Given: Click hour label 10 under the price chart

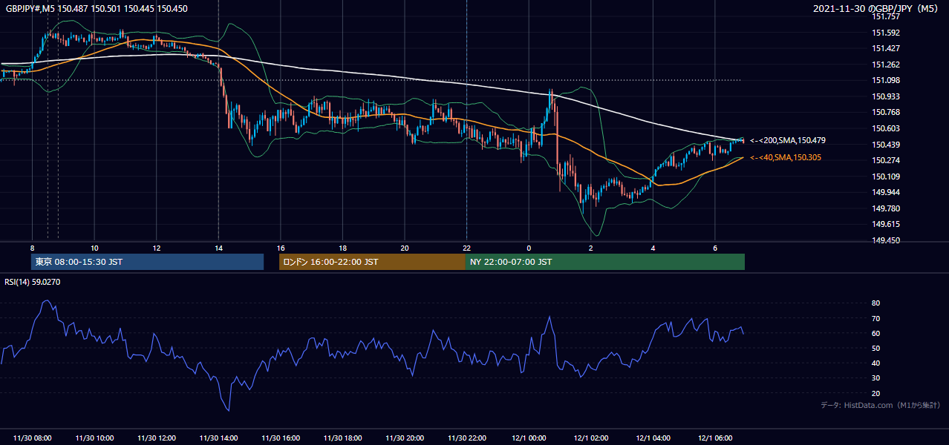Looking at the screenshot, I should point(94,248).
